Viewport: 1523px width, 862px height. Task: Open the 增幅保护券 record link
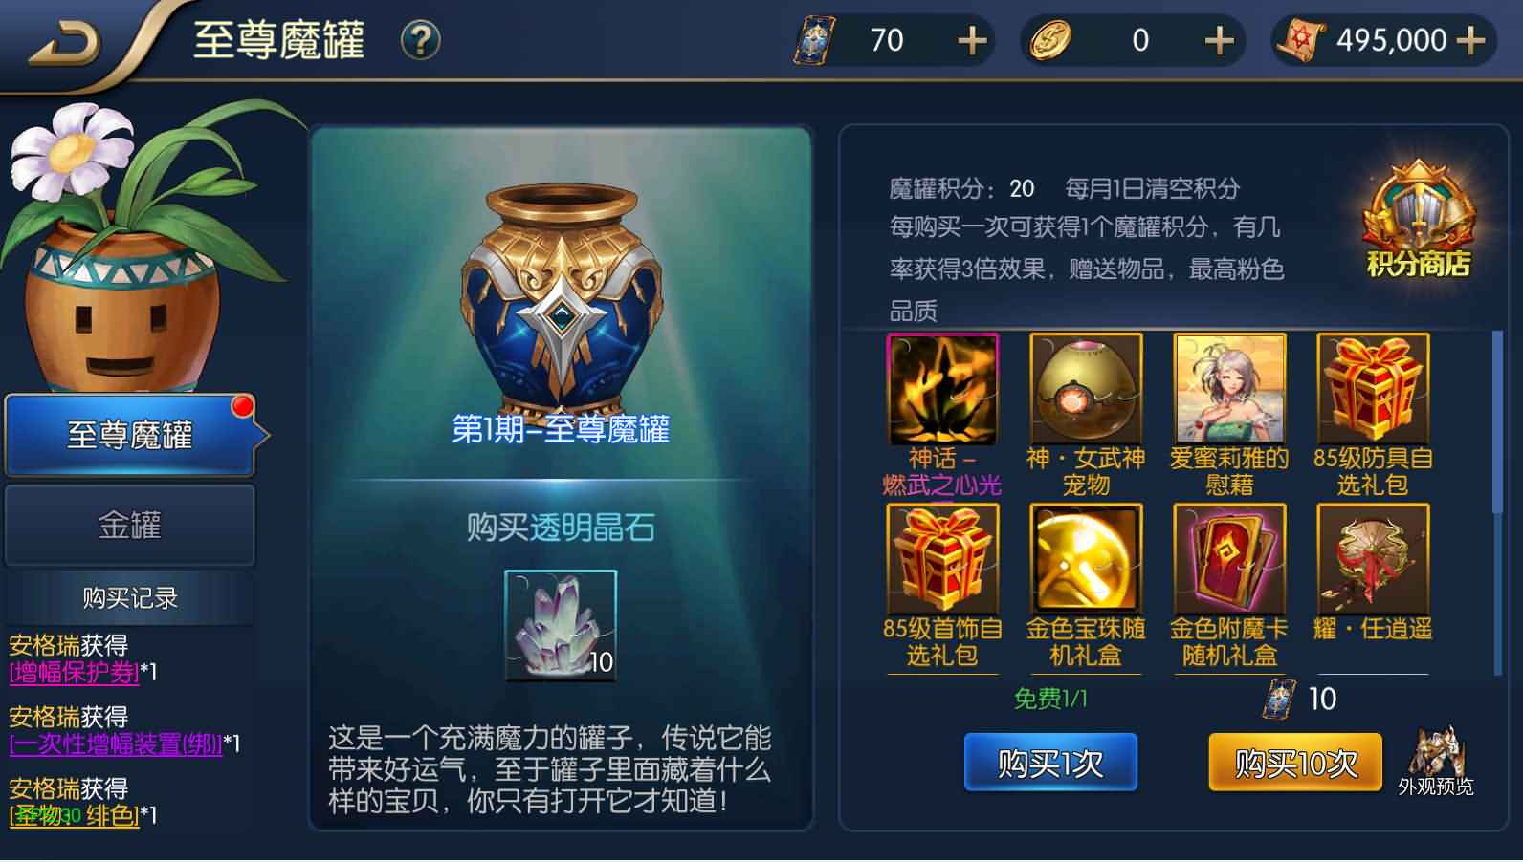pos(75,673)
